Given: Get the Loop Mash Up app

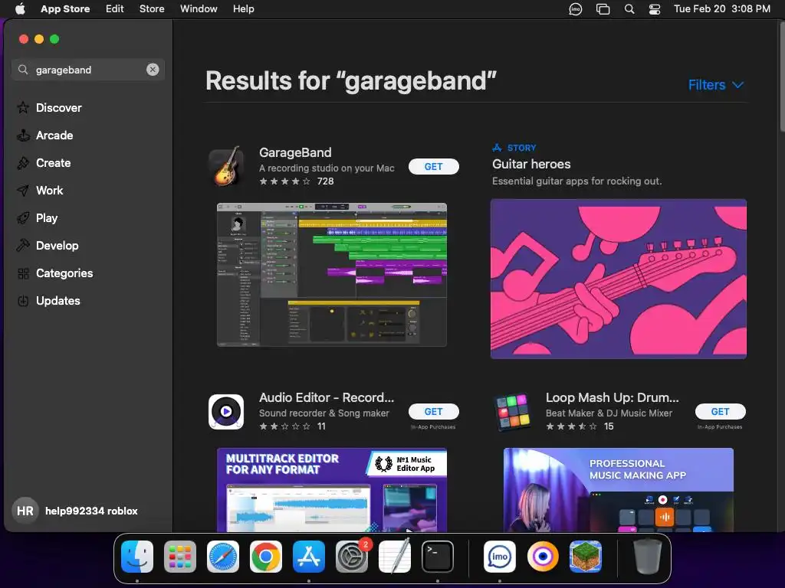Looking at the screenshot, I should pyautogui.click(x=720, y=411).
